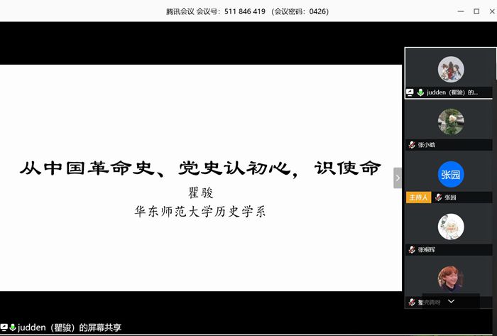Image resolution: width=497 pixels, height=336 pixels.
Task: Click the green mic icon in the bottom-left status bar
Action: [x=13, y=327]
